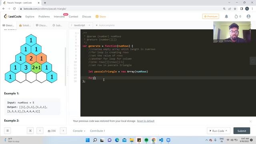
Task: Close the Pascal's Triangle browser tab
Action: tap(39, 3)
